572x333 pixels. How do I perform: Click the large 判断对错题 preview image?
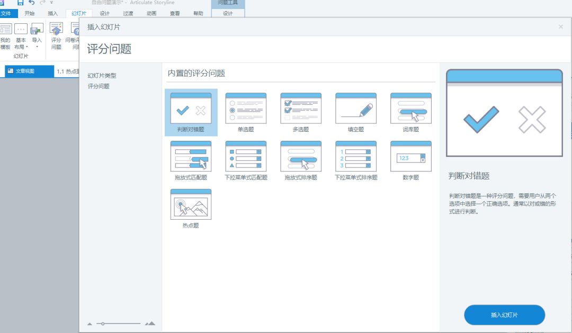[504, 113]
